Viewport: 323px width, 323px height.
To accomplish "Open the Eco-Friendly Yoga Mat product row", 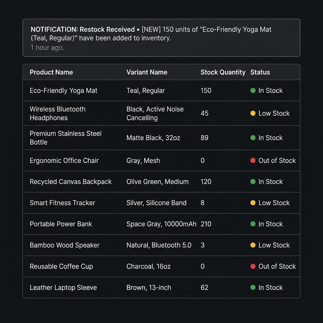I will click(x=63, y=91).
